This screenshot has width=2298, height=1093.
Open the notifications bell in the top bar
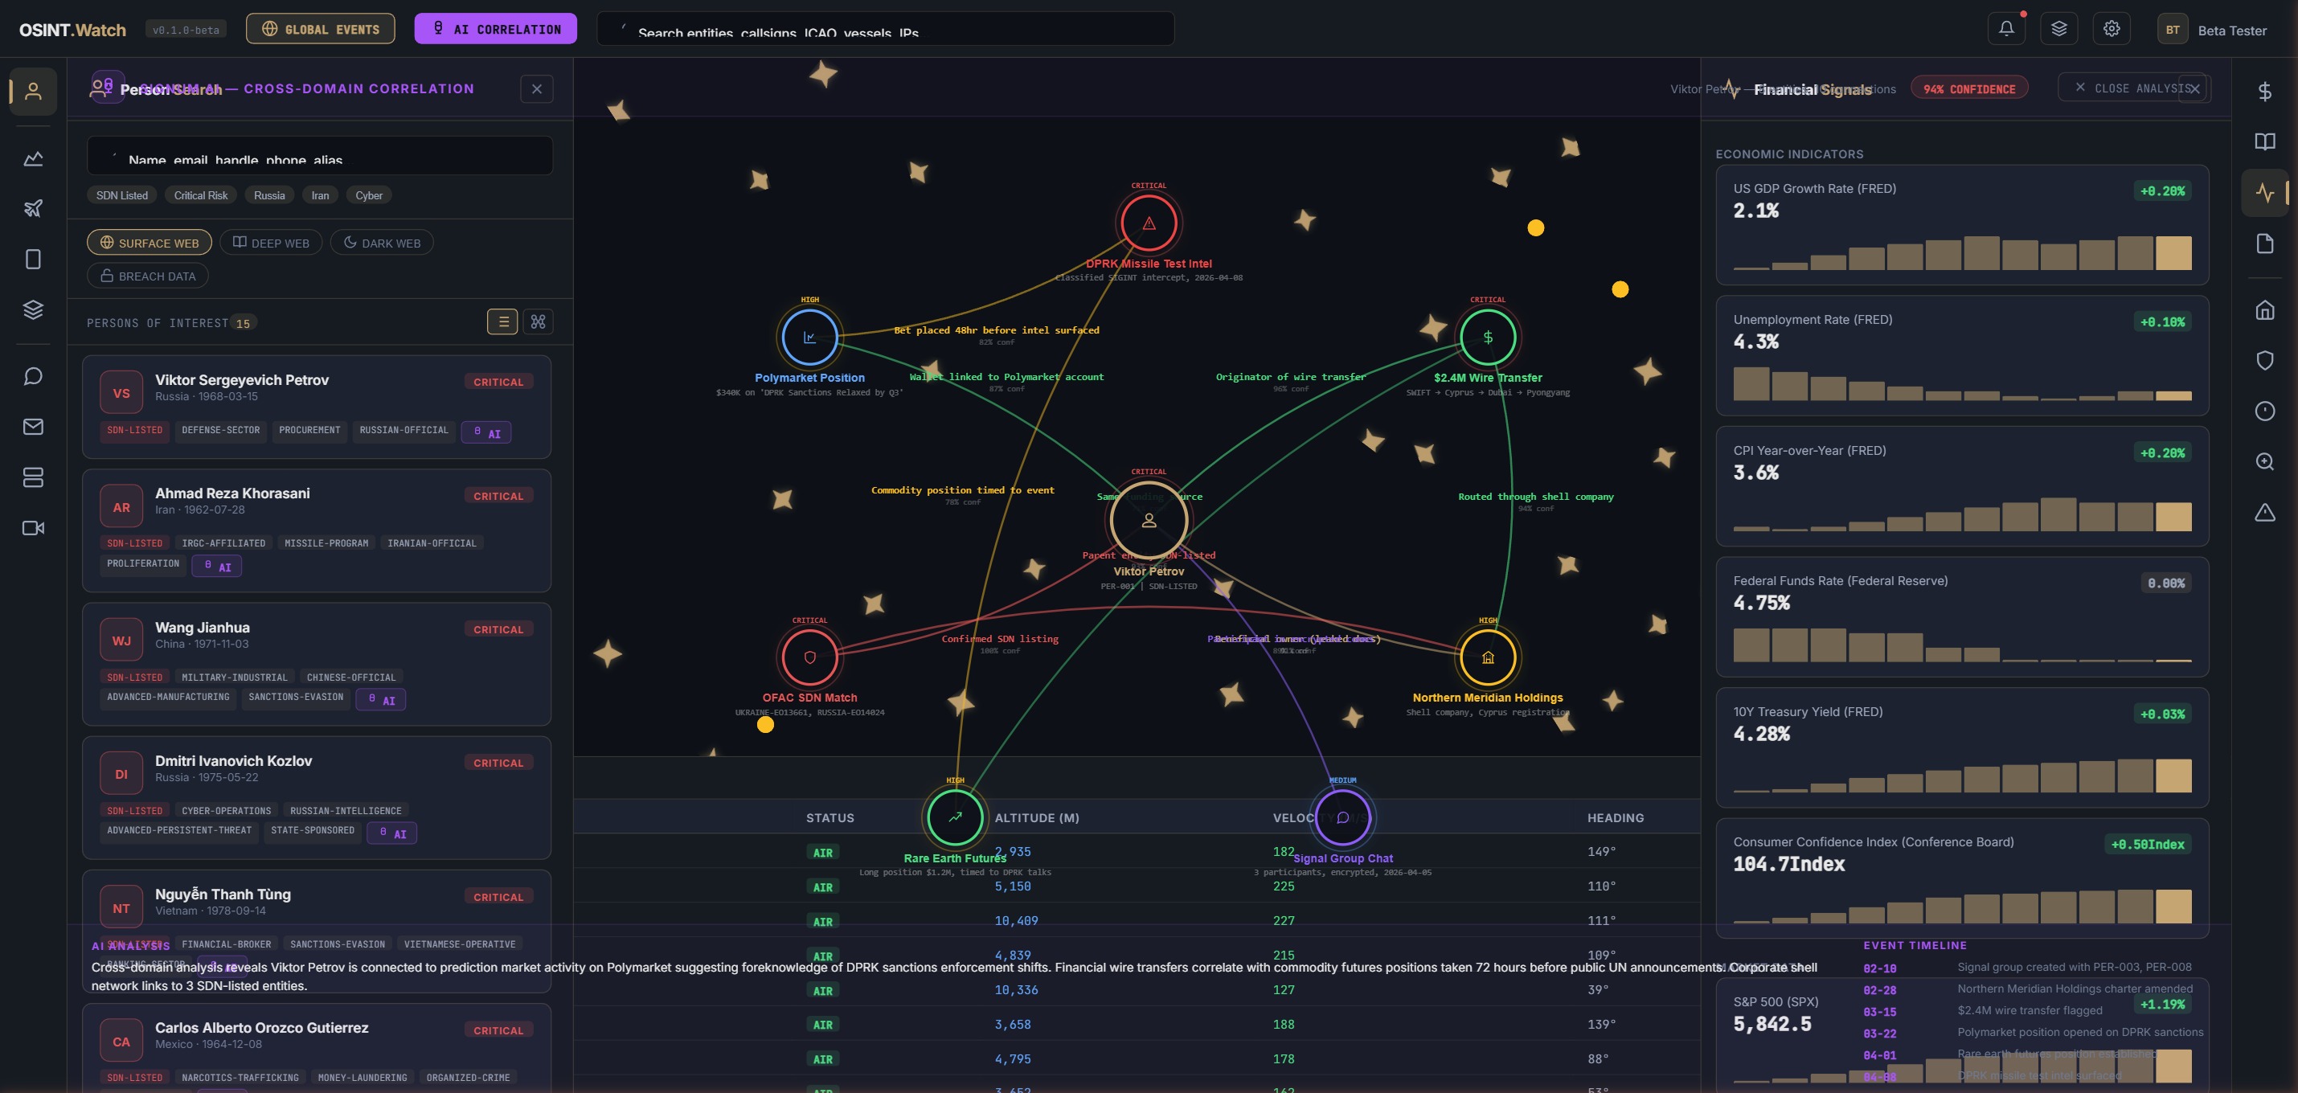pyautogui.click(x=2006, y=27)
